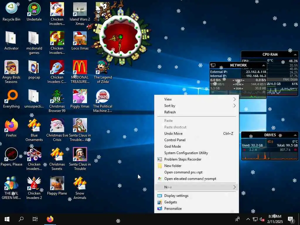300x225 pixels.
Task: Select the Piggly Xmas shortcut
Action: (80, 99)
